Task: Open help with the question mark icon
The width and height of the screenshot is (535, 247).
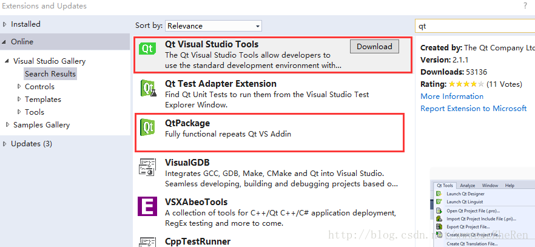Action: click(x=525, y=6)
